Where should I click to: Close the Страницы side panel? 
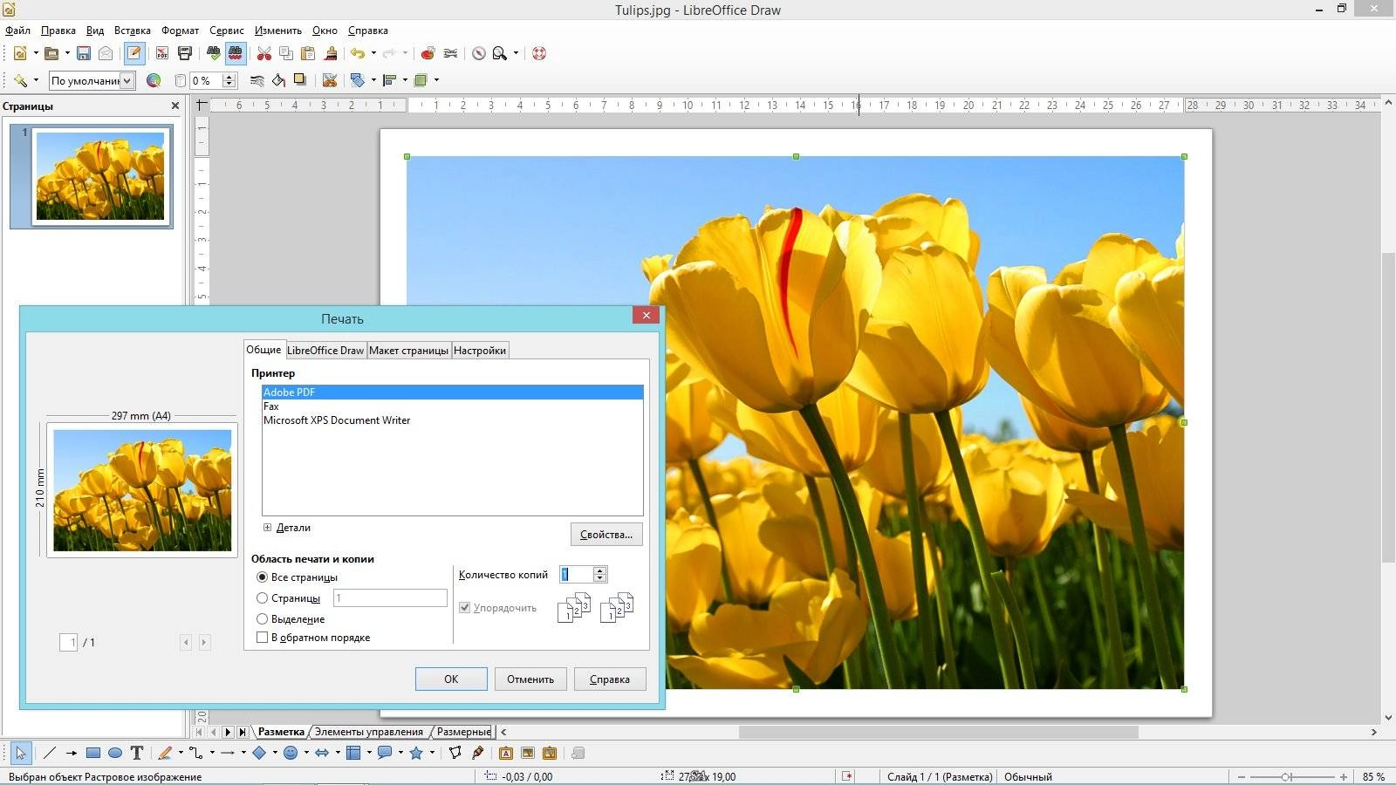coord(175,106)
